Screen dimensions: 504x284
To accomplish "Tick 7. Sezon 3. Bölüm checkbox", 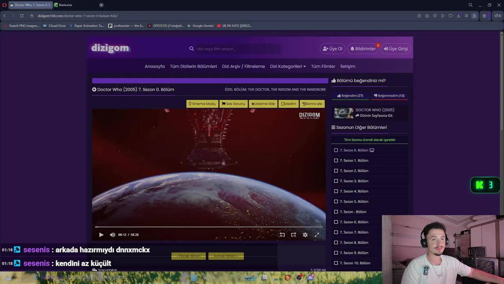I will [x=336, y=181].
